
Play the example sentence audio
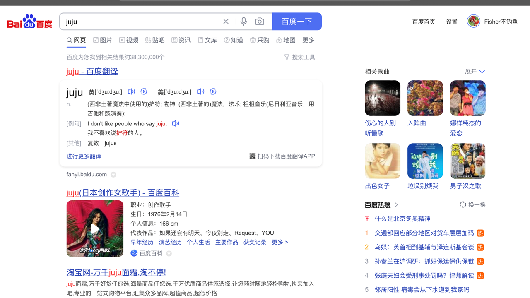point(176,123)
